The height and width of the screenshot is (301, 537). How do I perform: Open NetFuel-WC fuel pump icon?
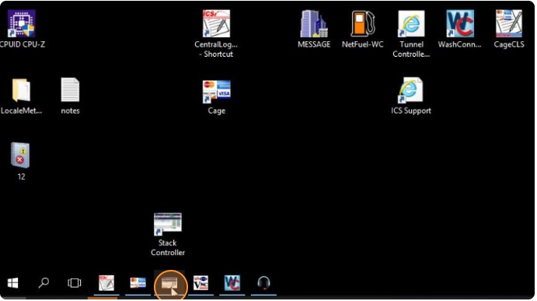click(x=362, y=23)
